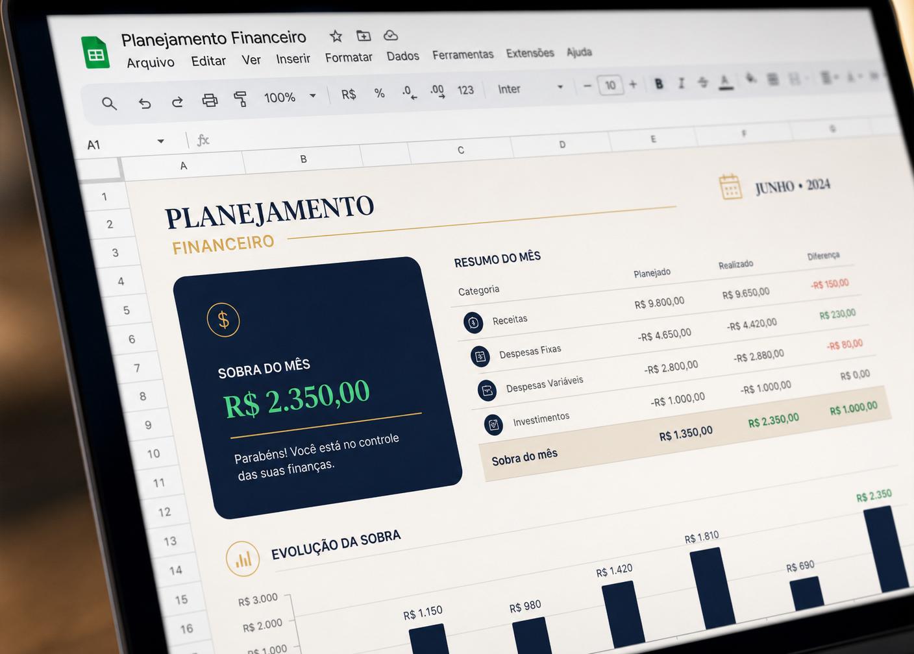Toggle strikethrough formatting
This screenshot has width=914, height=654.
703,82
